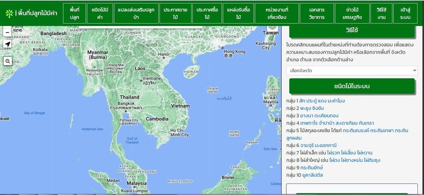Open group 7 link ไผ่รวก ไผ่เลี้ยง ไผ่หวาน
Screen dimensions: 424x195
(350, 153)
